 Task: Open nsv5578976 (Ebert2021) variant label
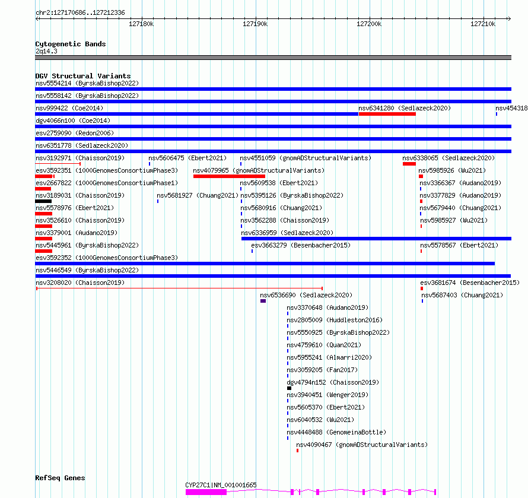pos(75,208)
